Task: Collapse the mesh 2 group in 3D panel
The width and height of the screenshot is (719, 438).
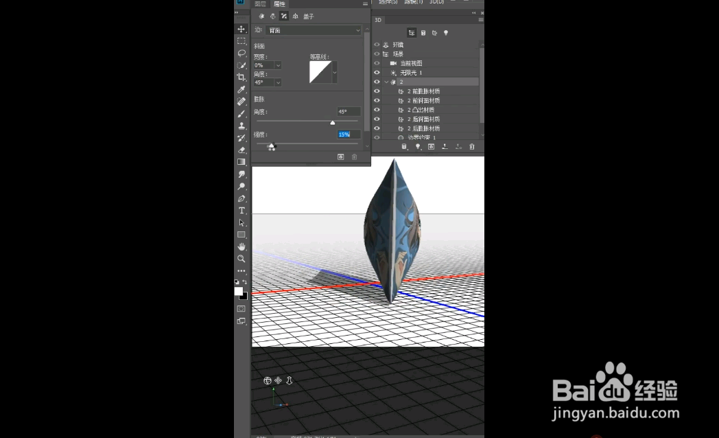Action: pyautogui.click(x=387, y=81)
